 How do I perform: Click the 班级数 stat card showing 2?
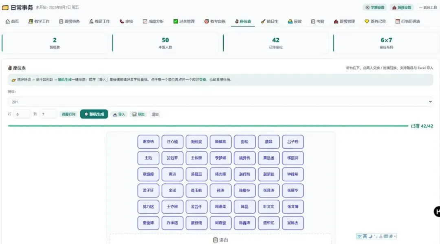(x=55, y=43)
